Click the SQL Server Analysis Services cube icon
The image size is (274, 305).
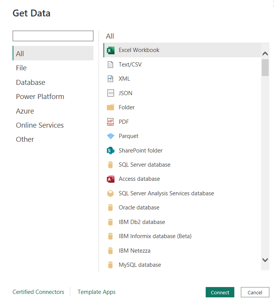pos(111,193)
